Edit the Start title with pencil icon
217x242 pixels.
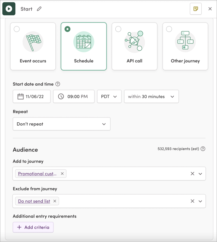39,9
